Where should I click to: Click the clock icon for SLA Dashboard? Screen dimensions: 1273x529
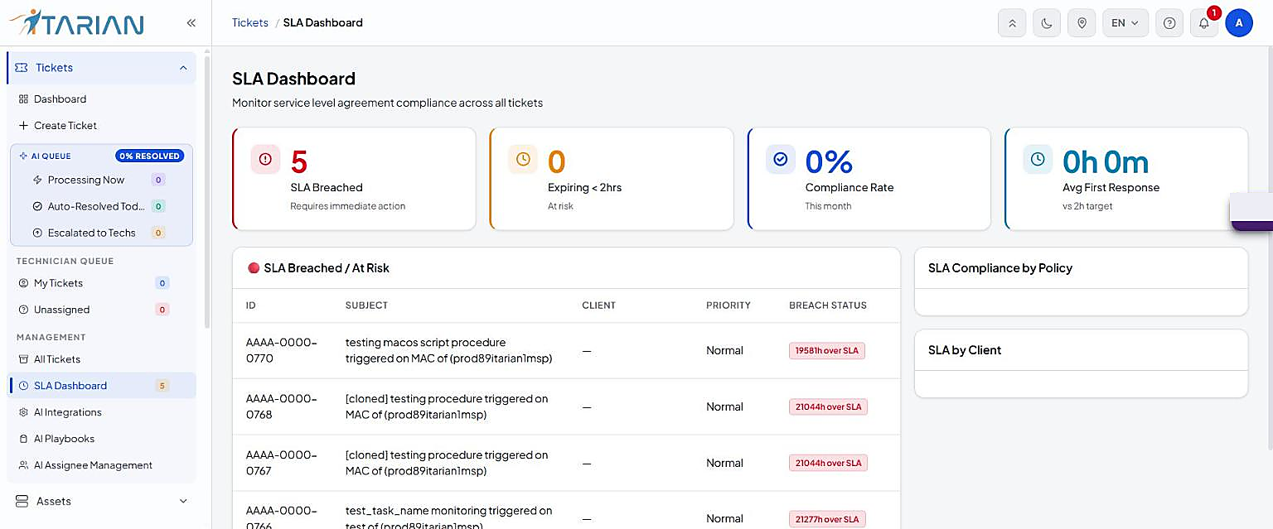[x=23, y=386]
